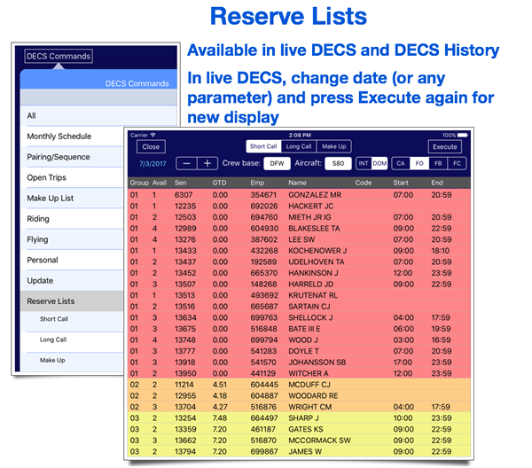Viewport: 532px width, 468px height.
Task: Select the FO position segment
Action: click(x=419, y=163)
